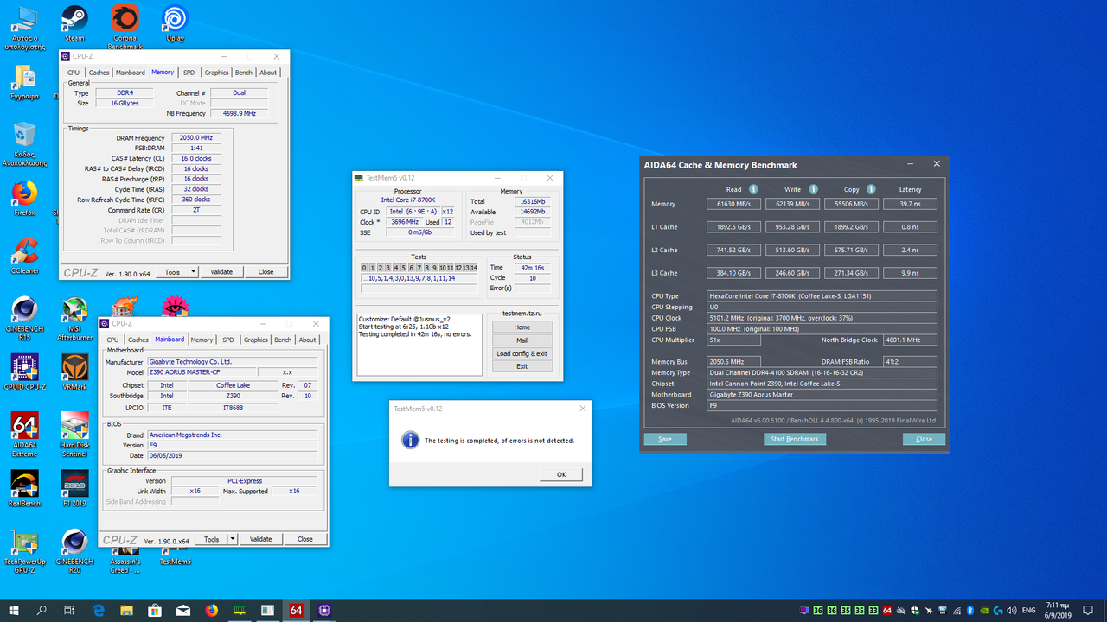Launch AIDA64 Extreme desktop shortcut
Image resolution: width=1107 pixels, height=622 pixels.
point(24,434)
